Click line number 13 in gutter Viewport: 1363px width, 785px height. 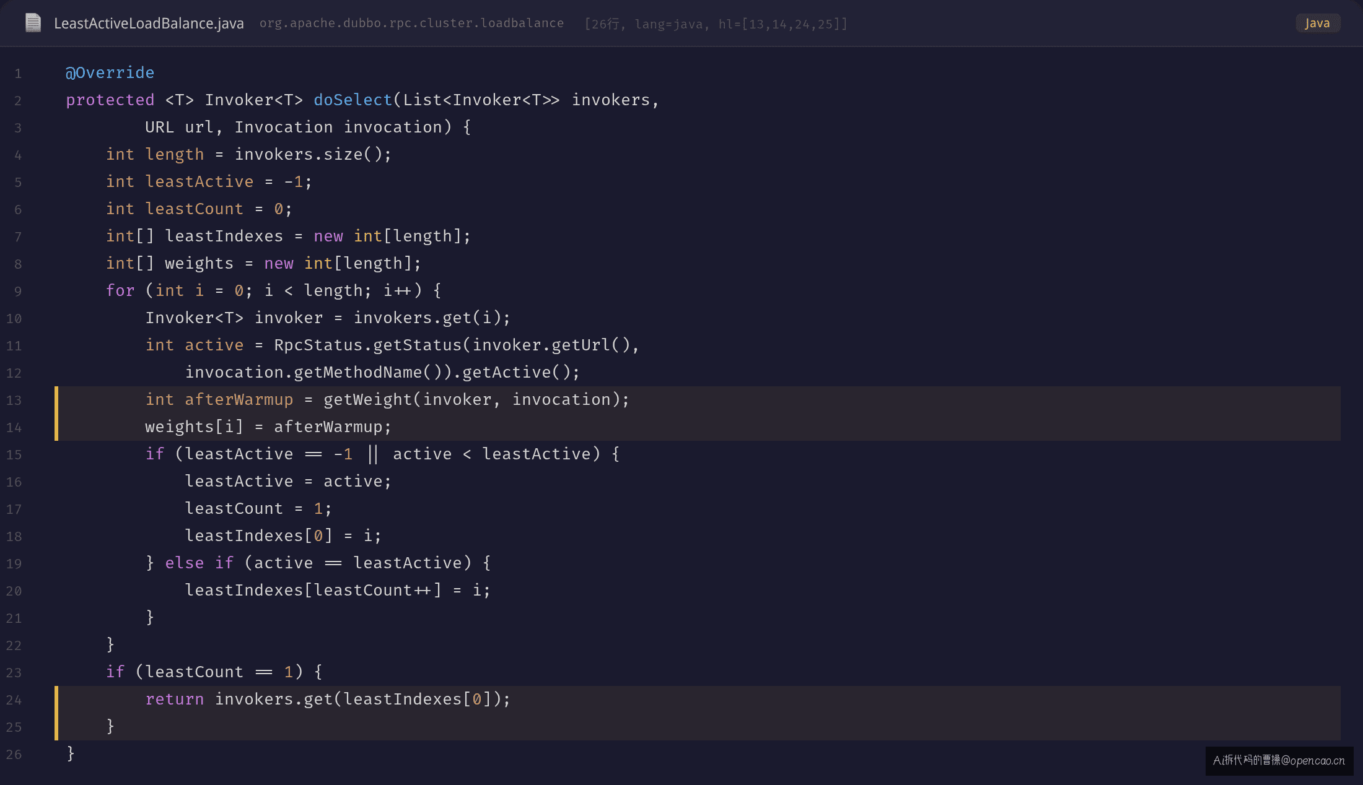click(x=14, y=401)
